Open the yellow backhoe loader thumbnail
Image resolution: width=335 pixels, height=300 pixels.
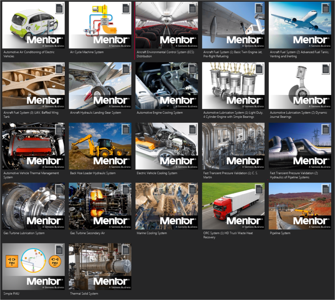click(100, 146)
